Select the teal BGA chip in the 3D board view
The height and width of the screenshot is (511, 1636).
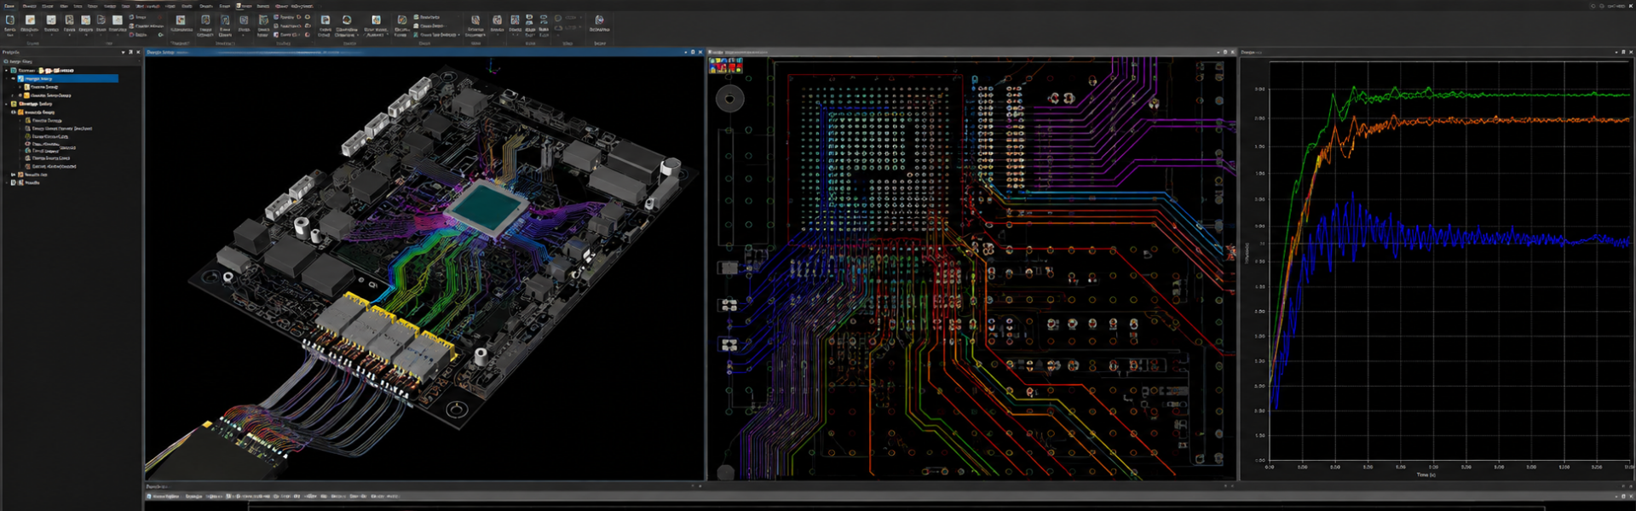click(x=487, y=206)
